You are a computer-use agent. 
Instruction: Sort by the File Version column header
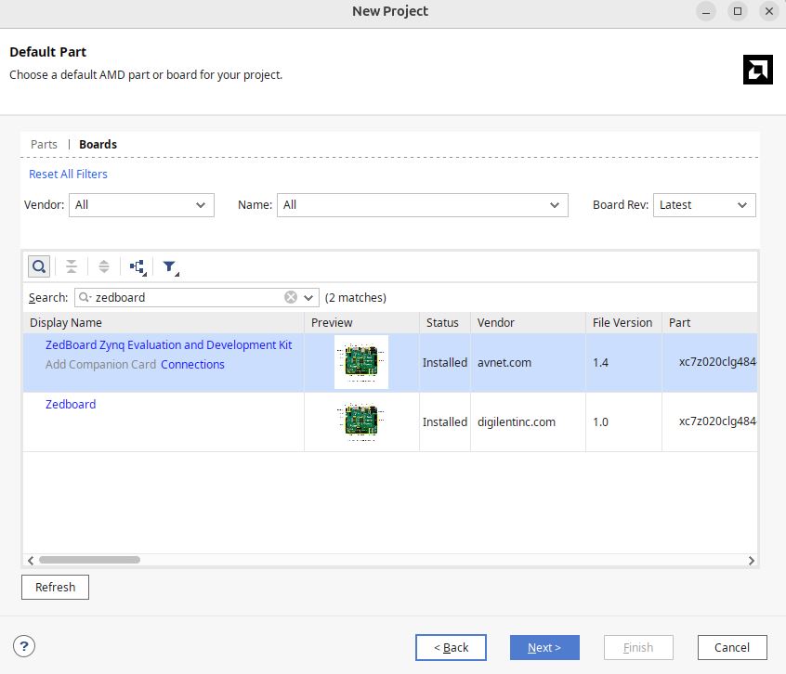coord(623,322)
